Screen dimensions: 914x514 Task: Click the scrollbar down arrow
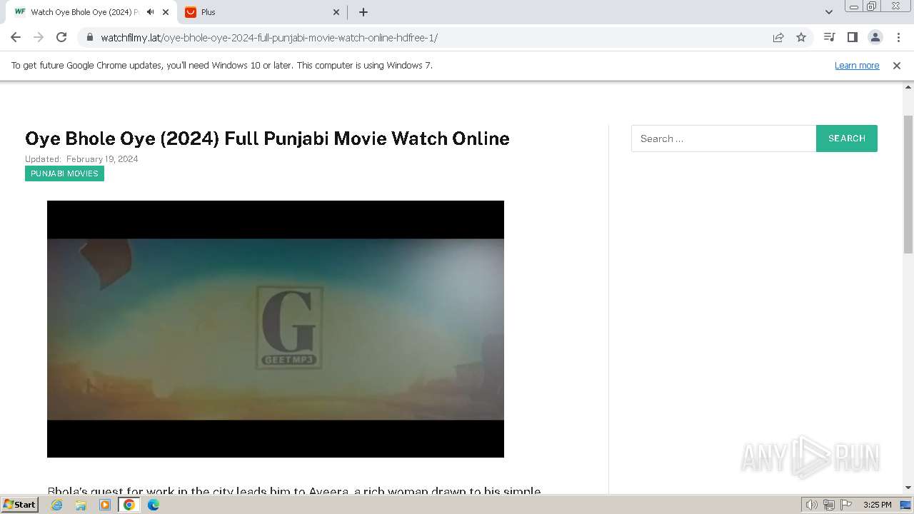tap(908, 488)
